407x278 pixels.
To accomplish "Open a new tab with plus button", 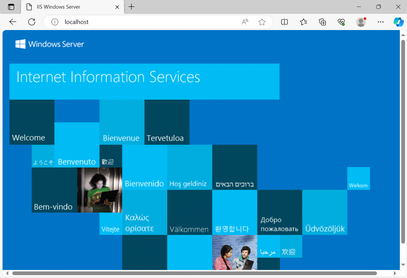I will pos(131,7).
